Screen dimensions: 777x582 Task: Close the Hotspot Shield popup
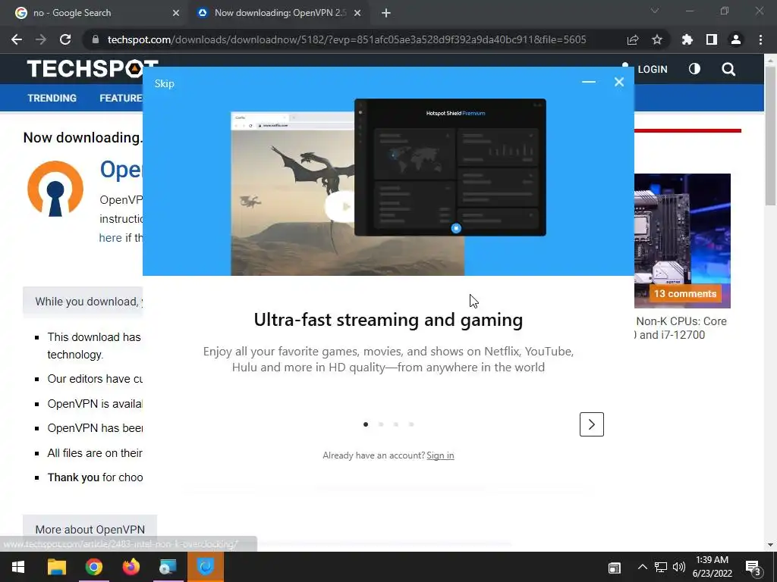click(619, 82)
